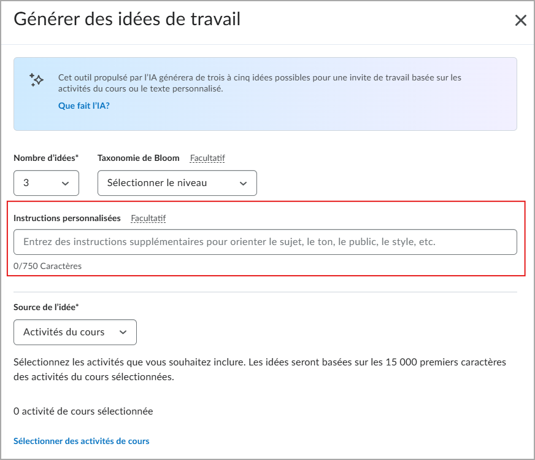Viewport: 535px width, 460px height.
Task: Click the Facultatif label beside Taxonomie de Bloom
Action: click(207, 158)
